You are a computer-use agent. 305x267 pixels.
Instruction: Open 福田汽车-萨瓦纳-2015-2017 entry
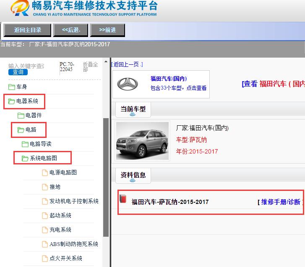click(x=170, y=202)
